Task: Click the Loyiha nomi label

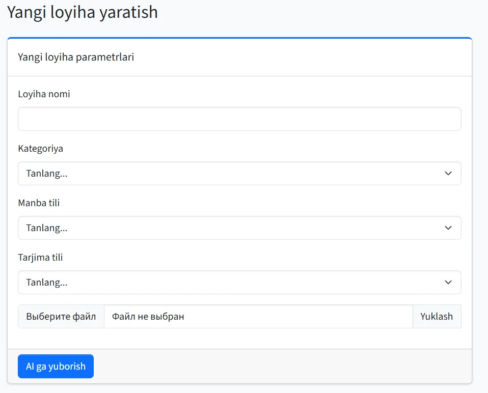Action: pos(44,94)
